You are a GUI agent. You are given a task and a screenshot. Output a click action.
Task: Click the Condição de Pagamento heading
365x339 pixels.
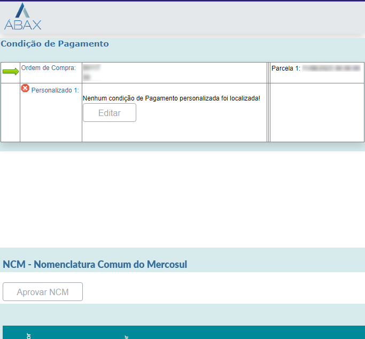click(55, 44)
